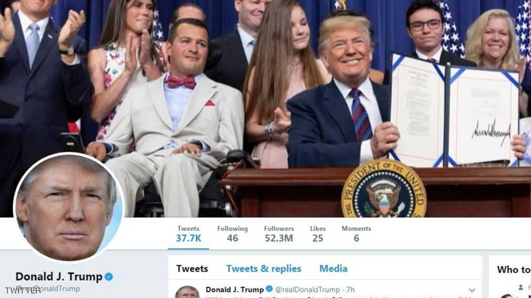Viewport: 531px width, 298px height.
Task: Click the tweet author name Donald J. Trump
Action: [234, 290]
